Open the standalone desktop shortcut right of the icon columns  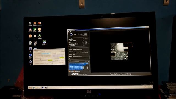pyautogui.click(x=44, y=43)
